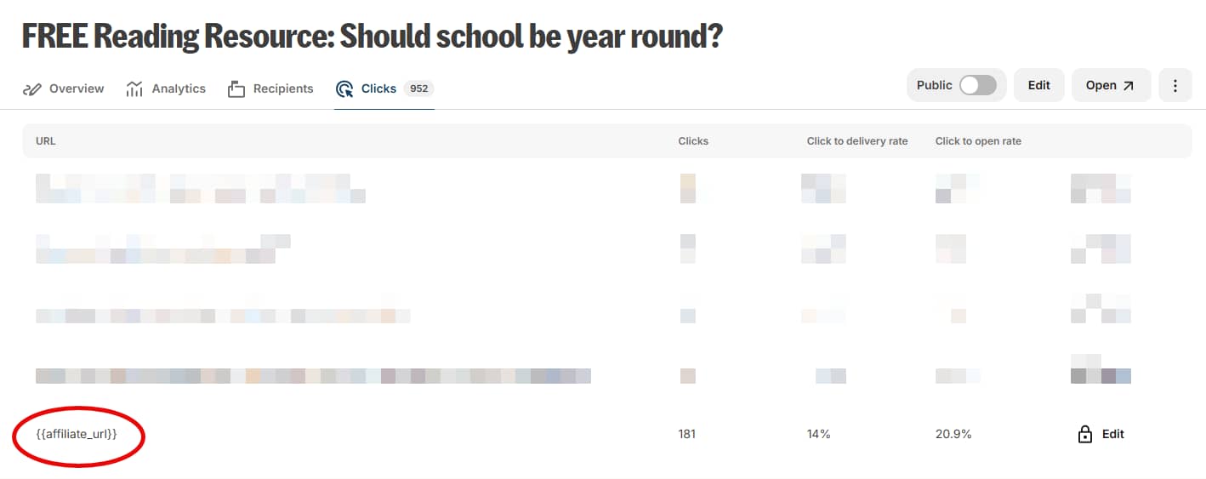
Task: Click the external arrow icon beside Open
Action: [x=1129, y=85]
